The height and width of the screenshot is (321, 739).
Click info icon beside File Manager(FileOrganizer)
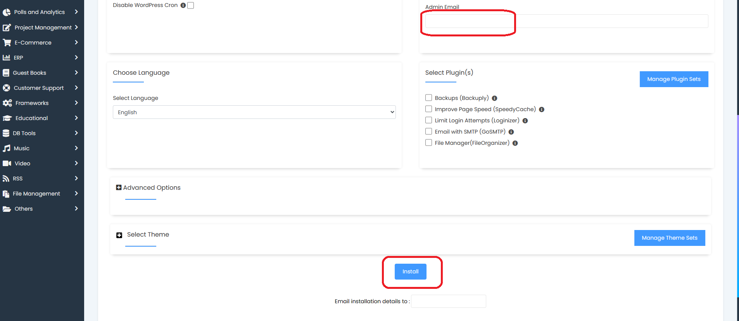point(515,143)
